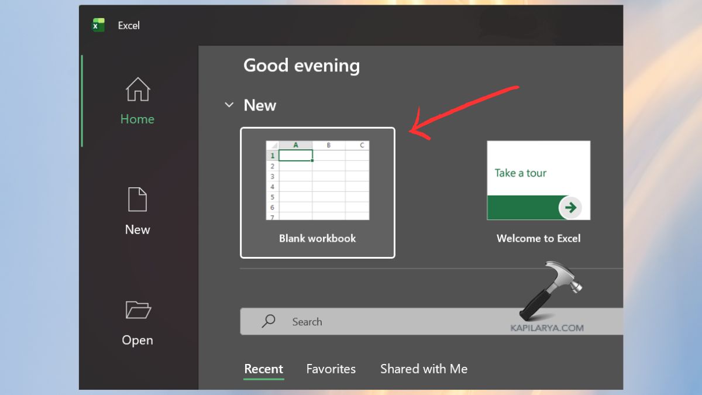Click the Good evening greeting heading
This screenshot has width=702, height=395.
click(302, 66)
